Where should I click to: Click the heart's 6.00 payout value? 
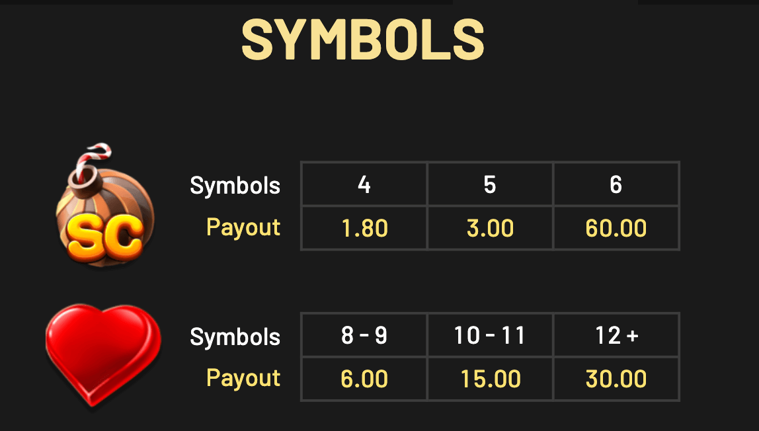364,379
